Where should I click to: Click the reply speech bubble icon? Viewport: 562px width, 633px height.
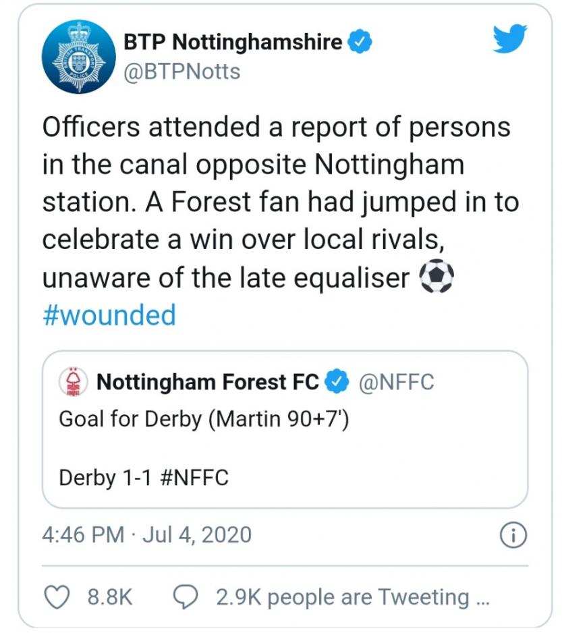coord(185,597)
